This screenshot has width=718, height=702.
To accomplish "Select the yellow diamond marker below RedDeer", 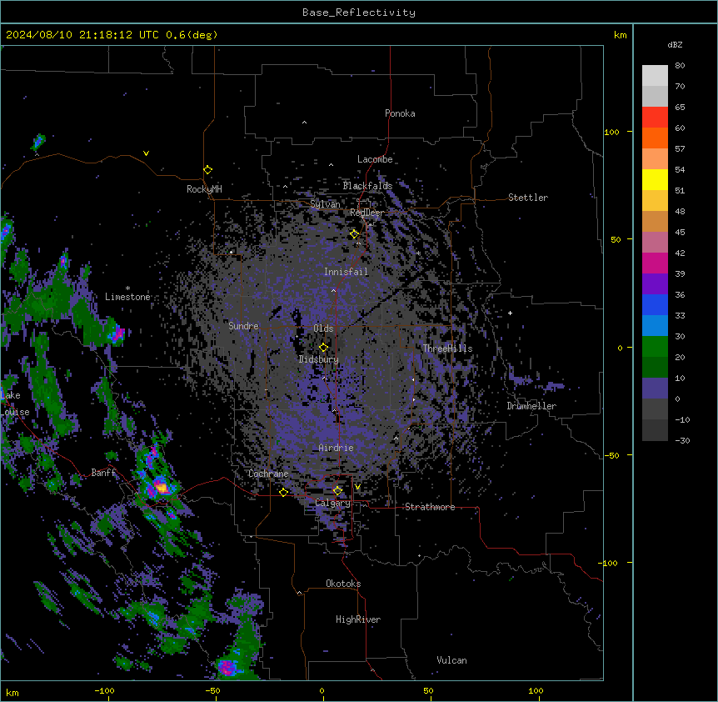I will pos(354,234).
